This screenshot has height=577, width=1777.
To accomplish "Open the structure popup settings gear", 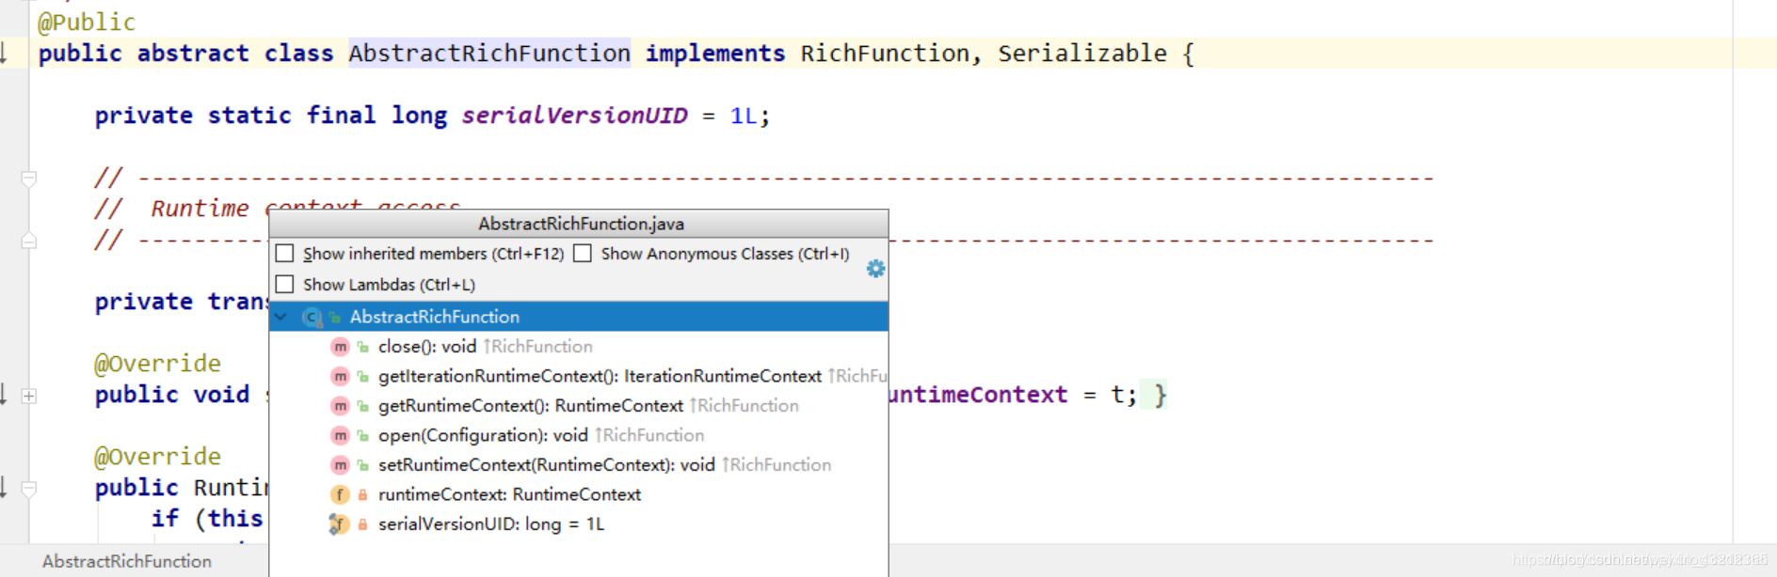I will click(875, 269).
